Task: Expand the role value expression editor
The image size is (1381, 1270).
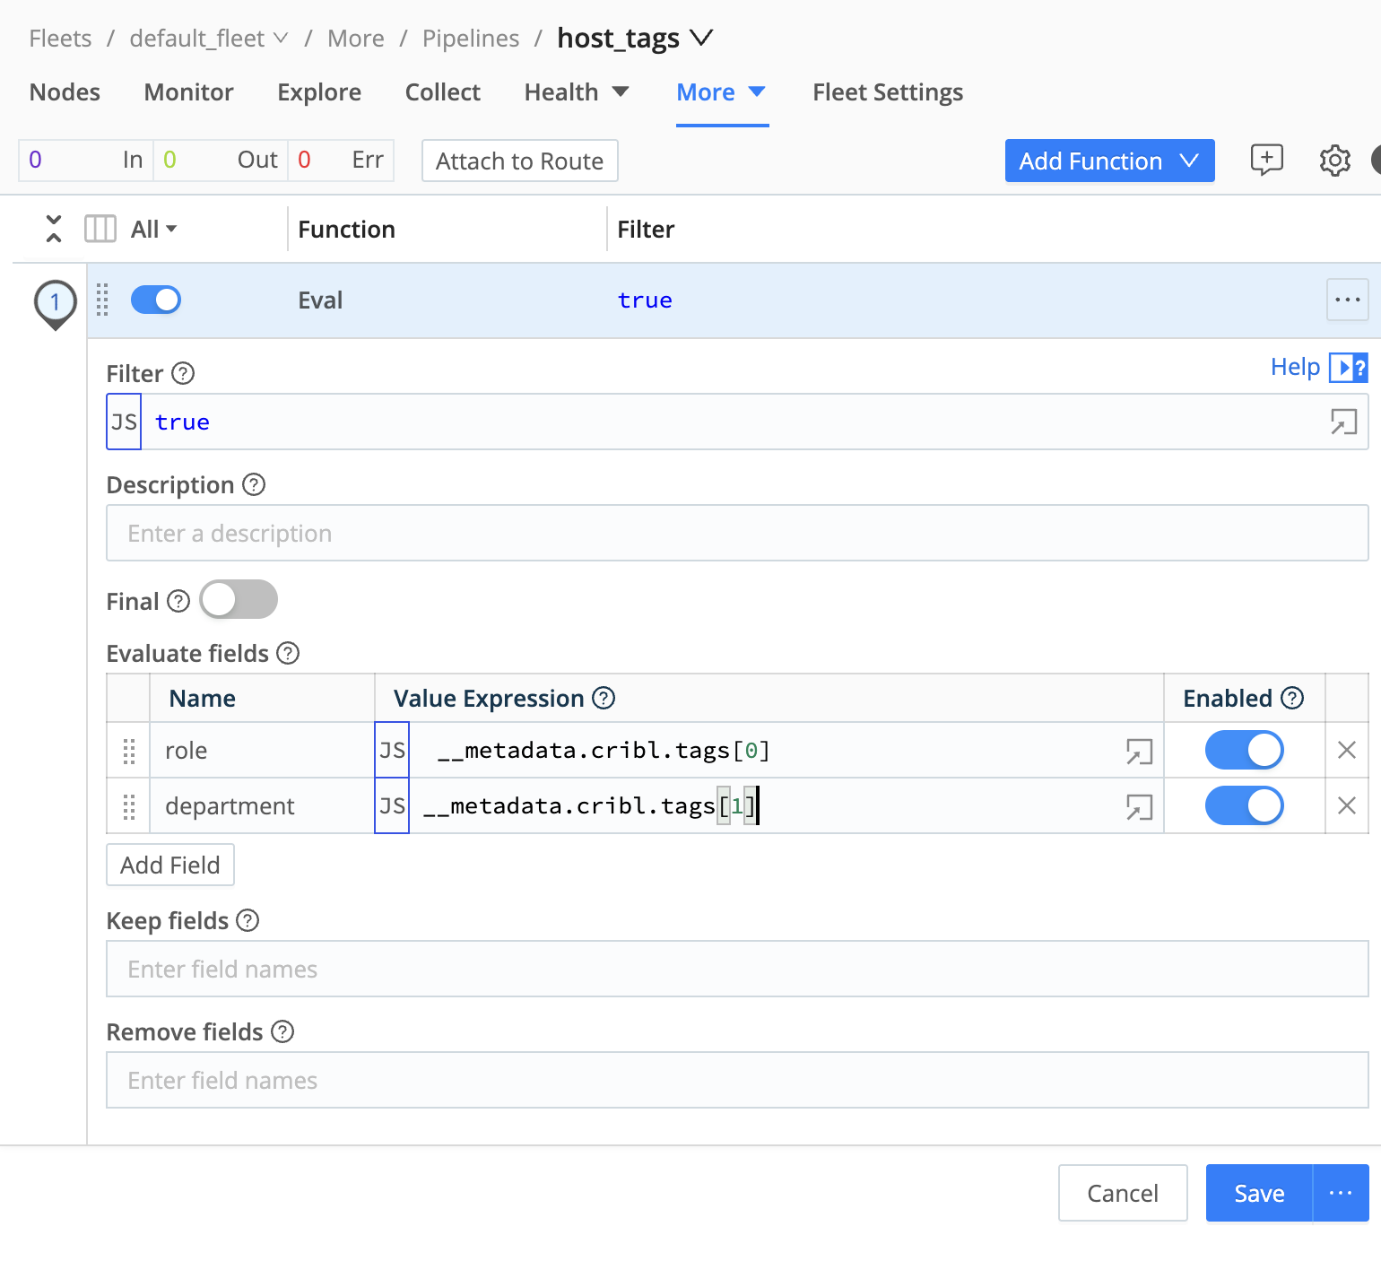Action: pyautogui.click(x=1138, y=752)
